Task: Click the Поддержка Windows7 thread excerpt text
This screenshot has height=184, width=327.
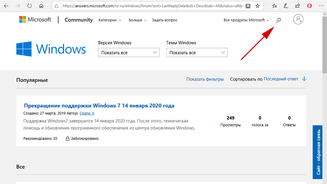Action: [x=109, y=124]
